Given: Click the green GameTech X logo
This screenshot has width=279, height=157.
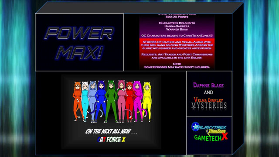Looking at the screenshot, I should pyautogui.click(x=211, y=137).
